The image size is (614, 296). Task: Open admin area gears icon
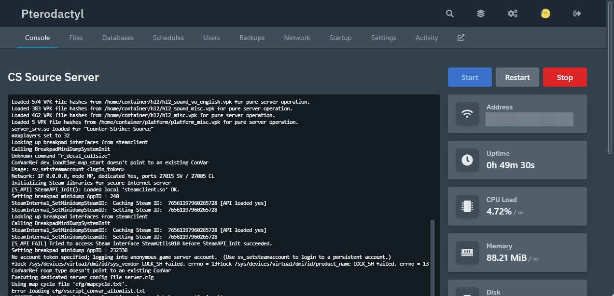point(513,13)
